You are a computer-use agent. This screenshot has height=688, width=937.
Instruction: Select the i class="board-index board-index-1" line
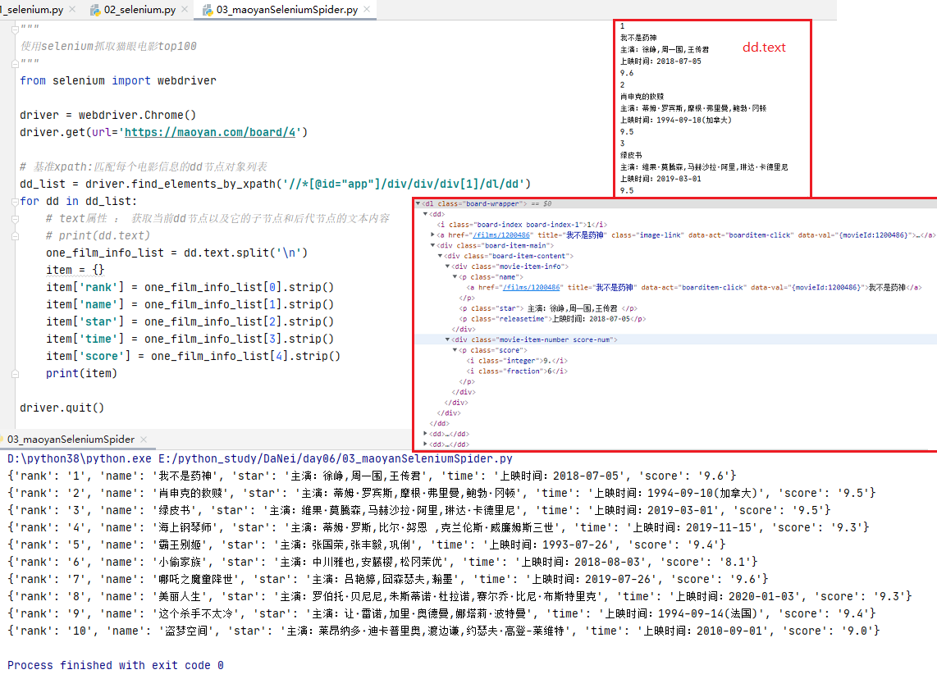click(522, 225)
